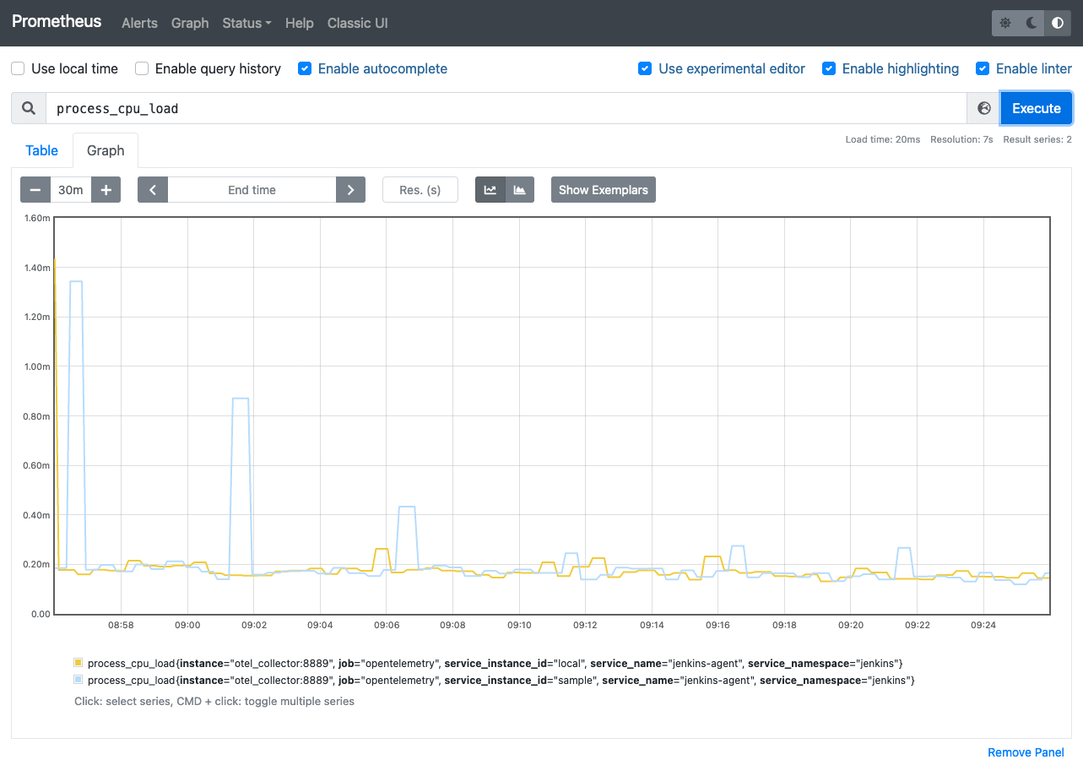Viewport: 1083px width, 765px height.
Task: Enable the Use local time checkbox
Action: click(x=18, y=68)
